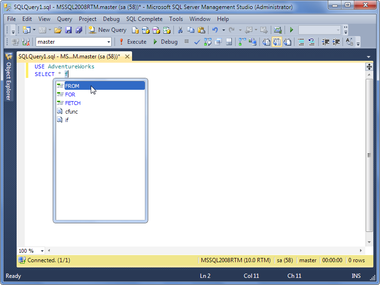380x285 pixels.
Task: Select FETCH in the suggestion list
Action: pyautogui.click(x=100, y=103)
